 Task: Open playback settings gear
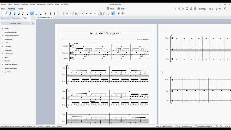point(195,9)
